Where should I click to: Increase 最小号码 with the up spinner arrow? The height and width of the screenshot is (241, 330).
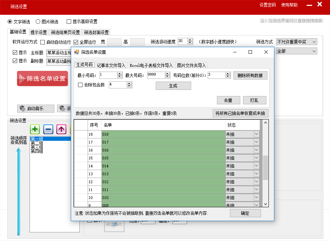(x=120, y=73)
